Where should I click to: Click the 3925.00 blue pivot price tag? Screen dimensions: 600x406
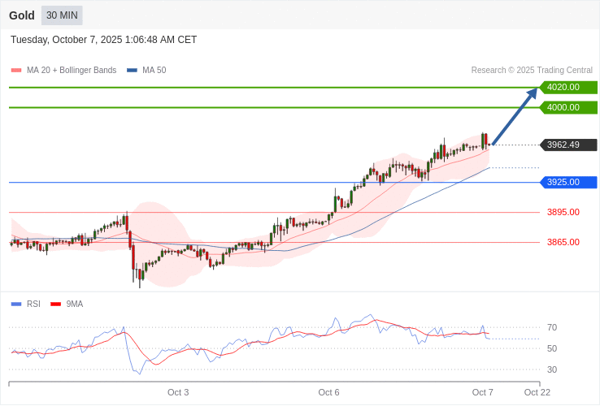[567, 182]
